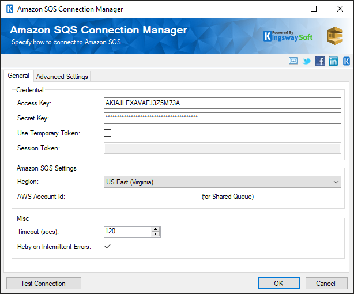Uncheck Retry on Intermittent Errors
The width and height of the screenshot is (354, 294).
tap(107, 246)
